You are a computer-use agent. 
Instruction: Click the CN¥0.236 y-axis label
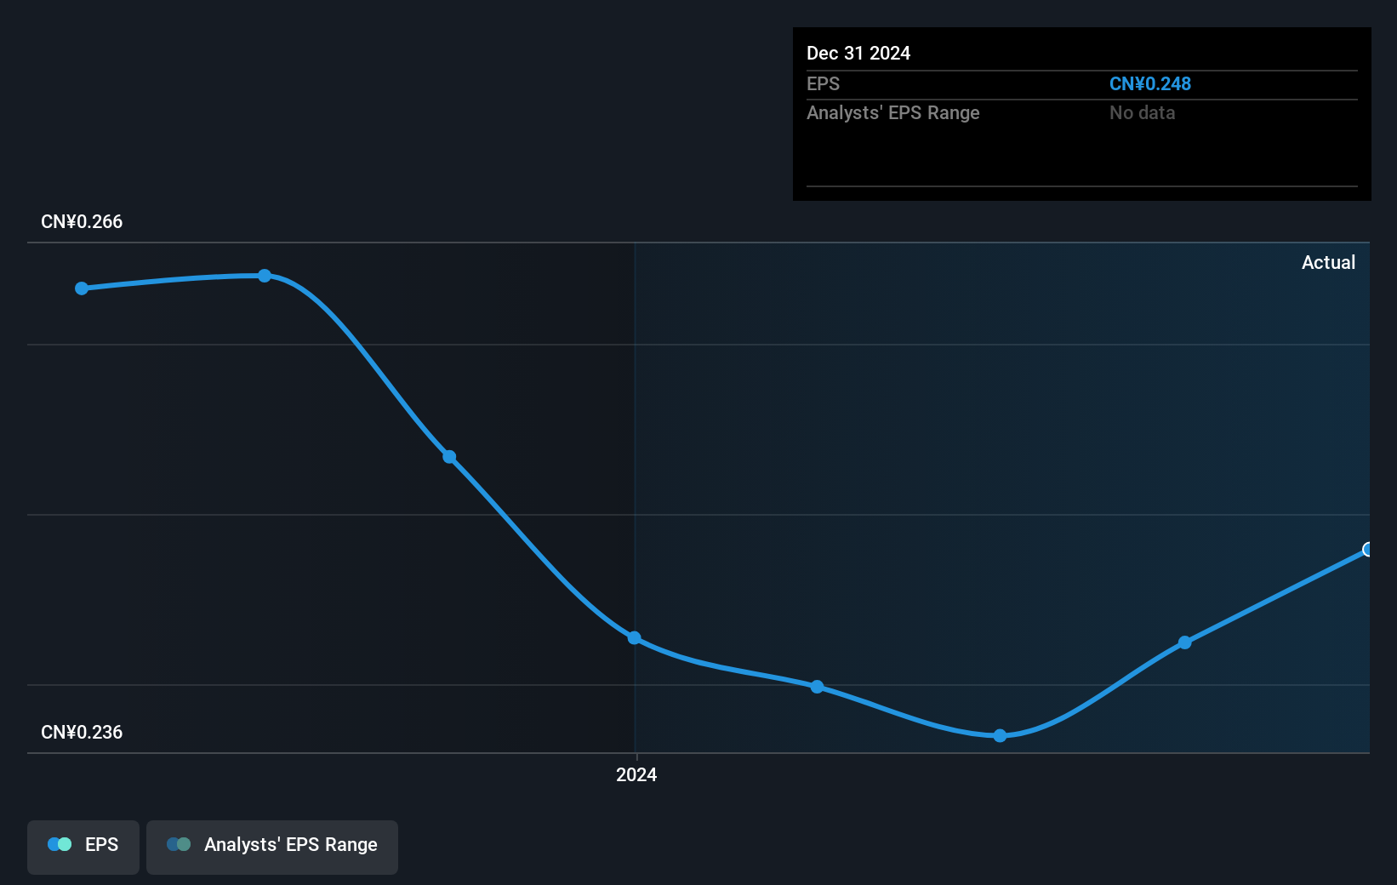tap(82, 733)
